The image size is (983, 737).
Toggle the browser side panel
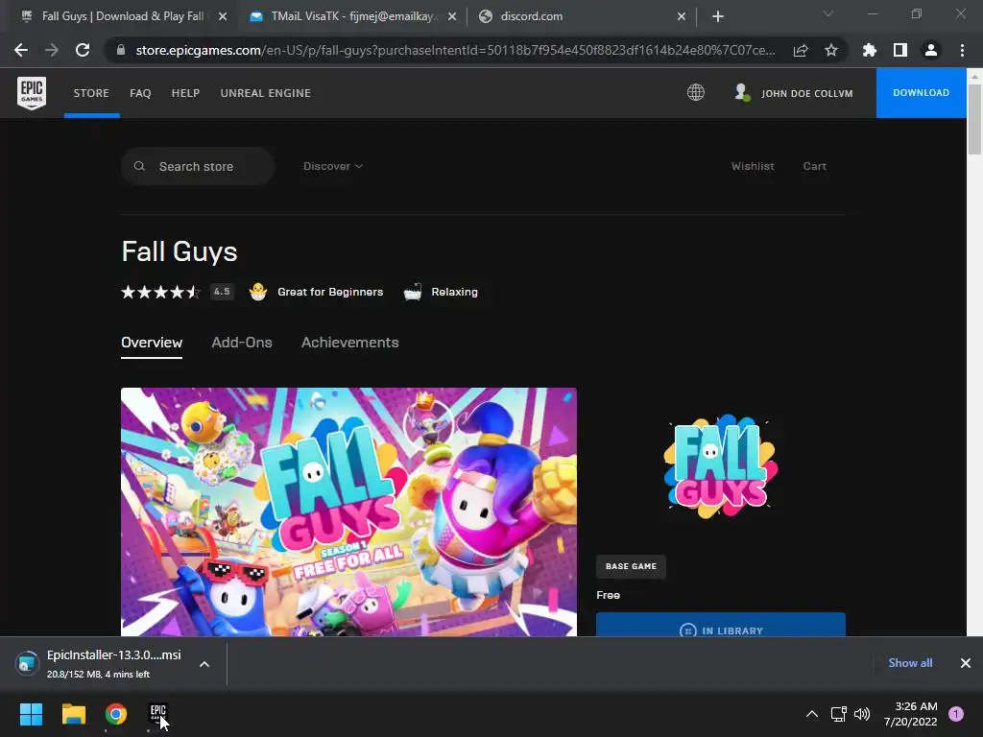pos(899,50)
